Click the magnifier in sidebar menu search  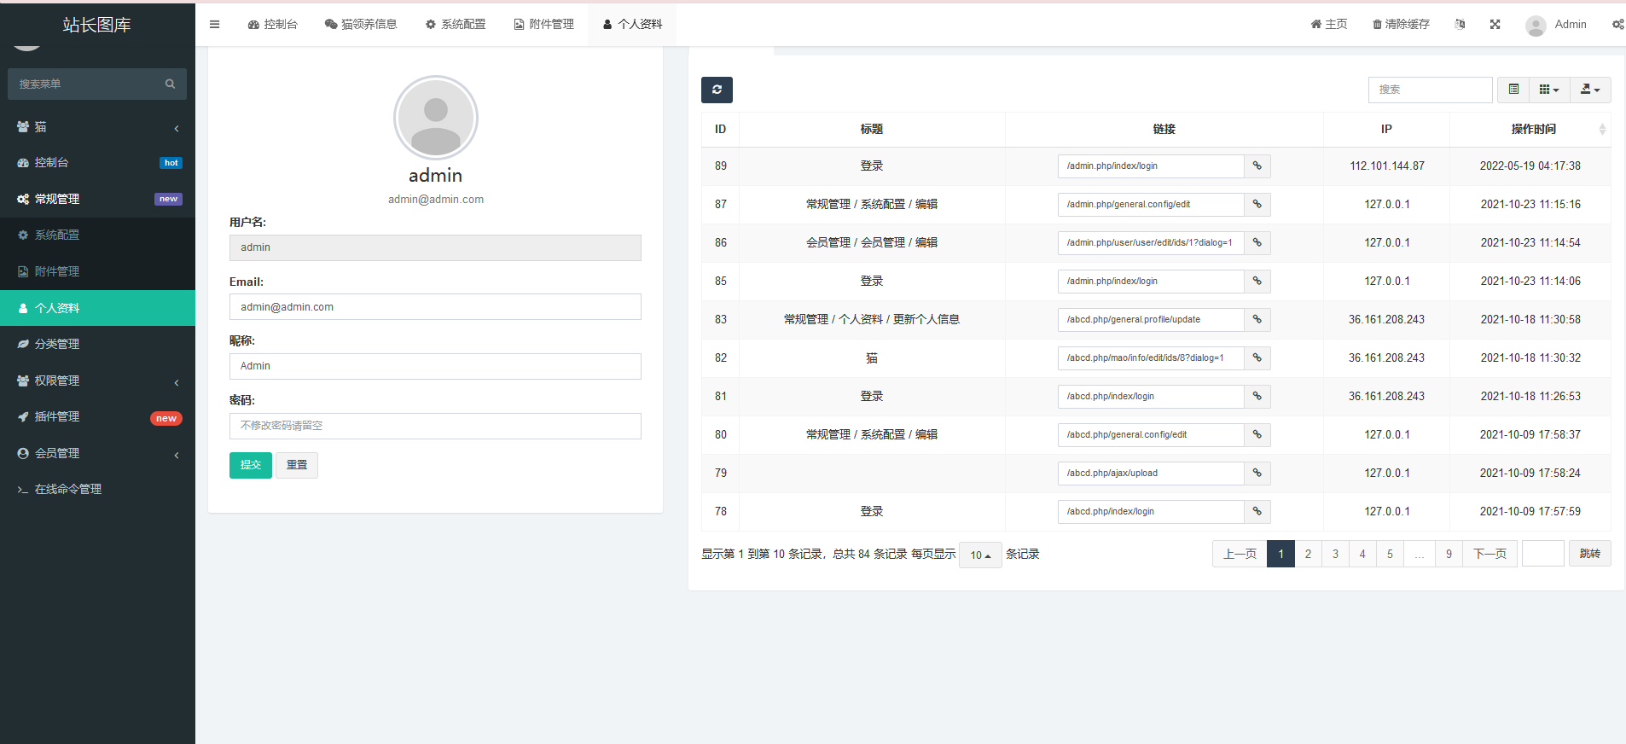tap(170, 84)
